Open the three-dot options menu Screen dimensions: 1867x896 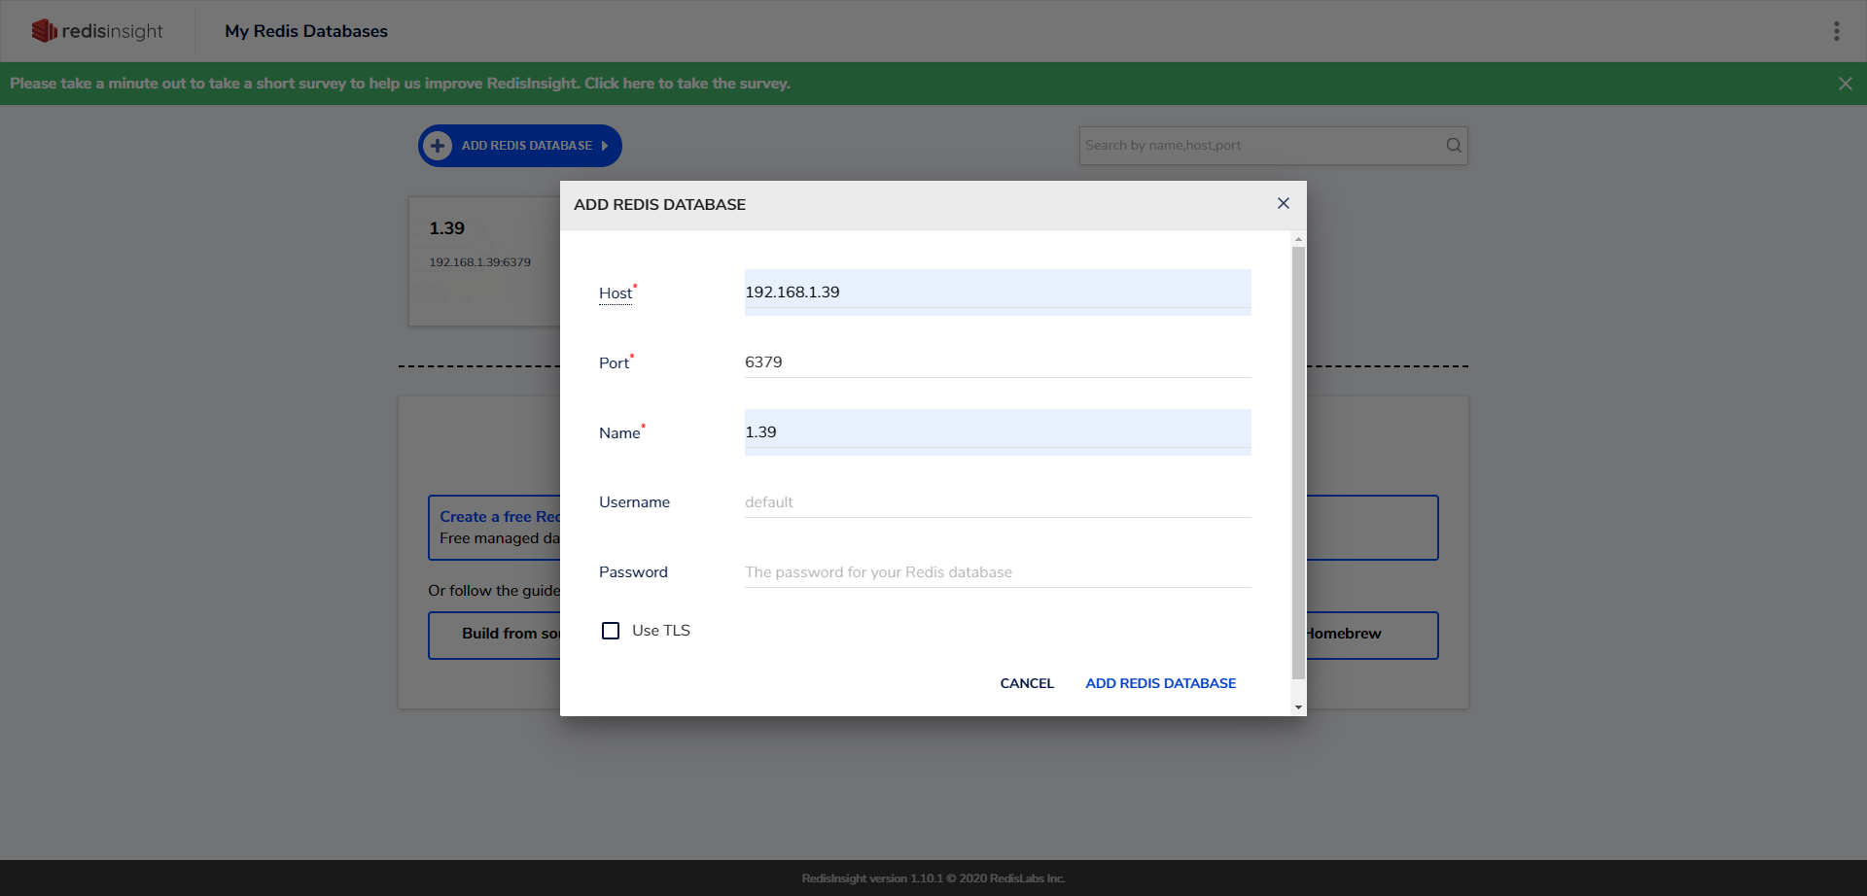1836,31
